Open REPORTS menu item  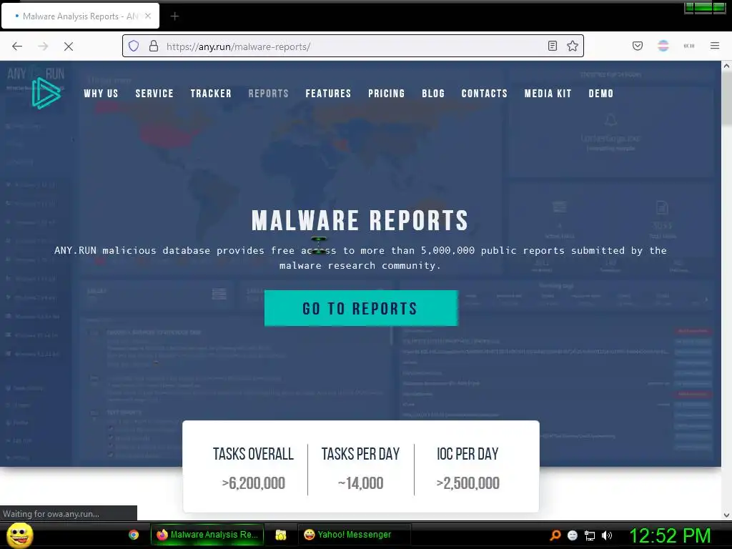pos(269,94)
